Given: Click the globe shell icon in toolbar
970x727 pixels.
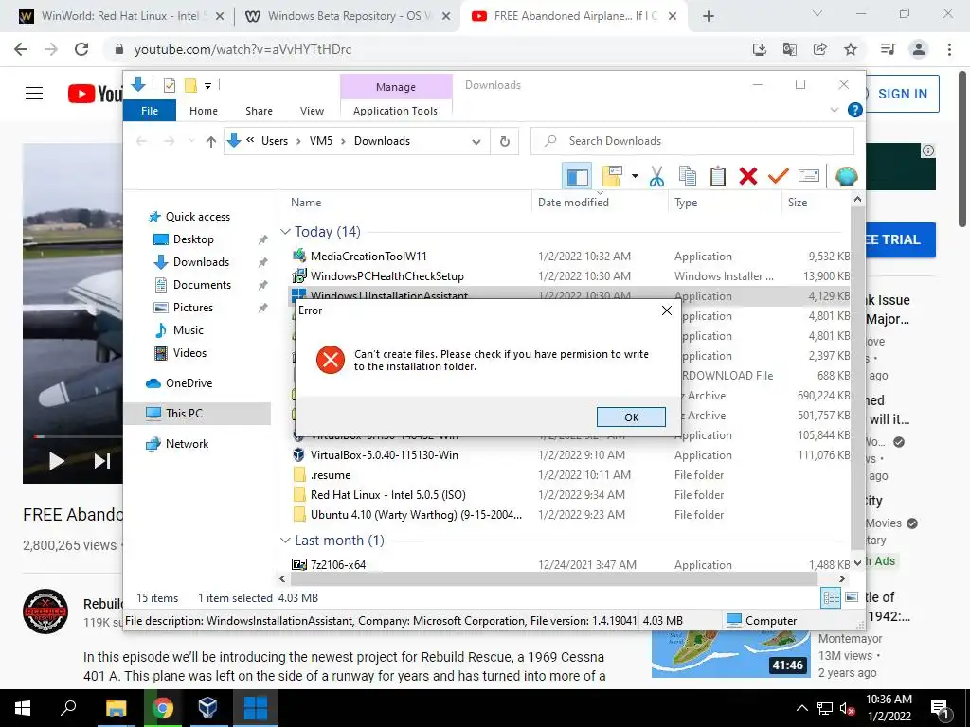Looking at the screenshot, I should tap(846, 176).
